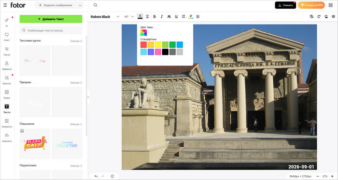Open the Элементы elements sidebar panel

pyautogui.click(x=7, y=123)
